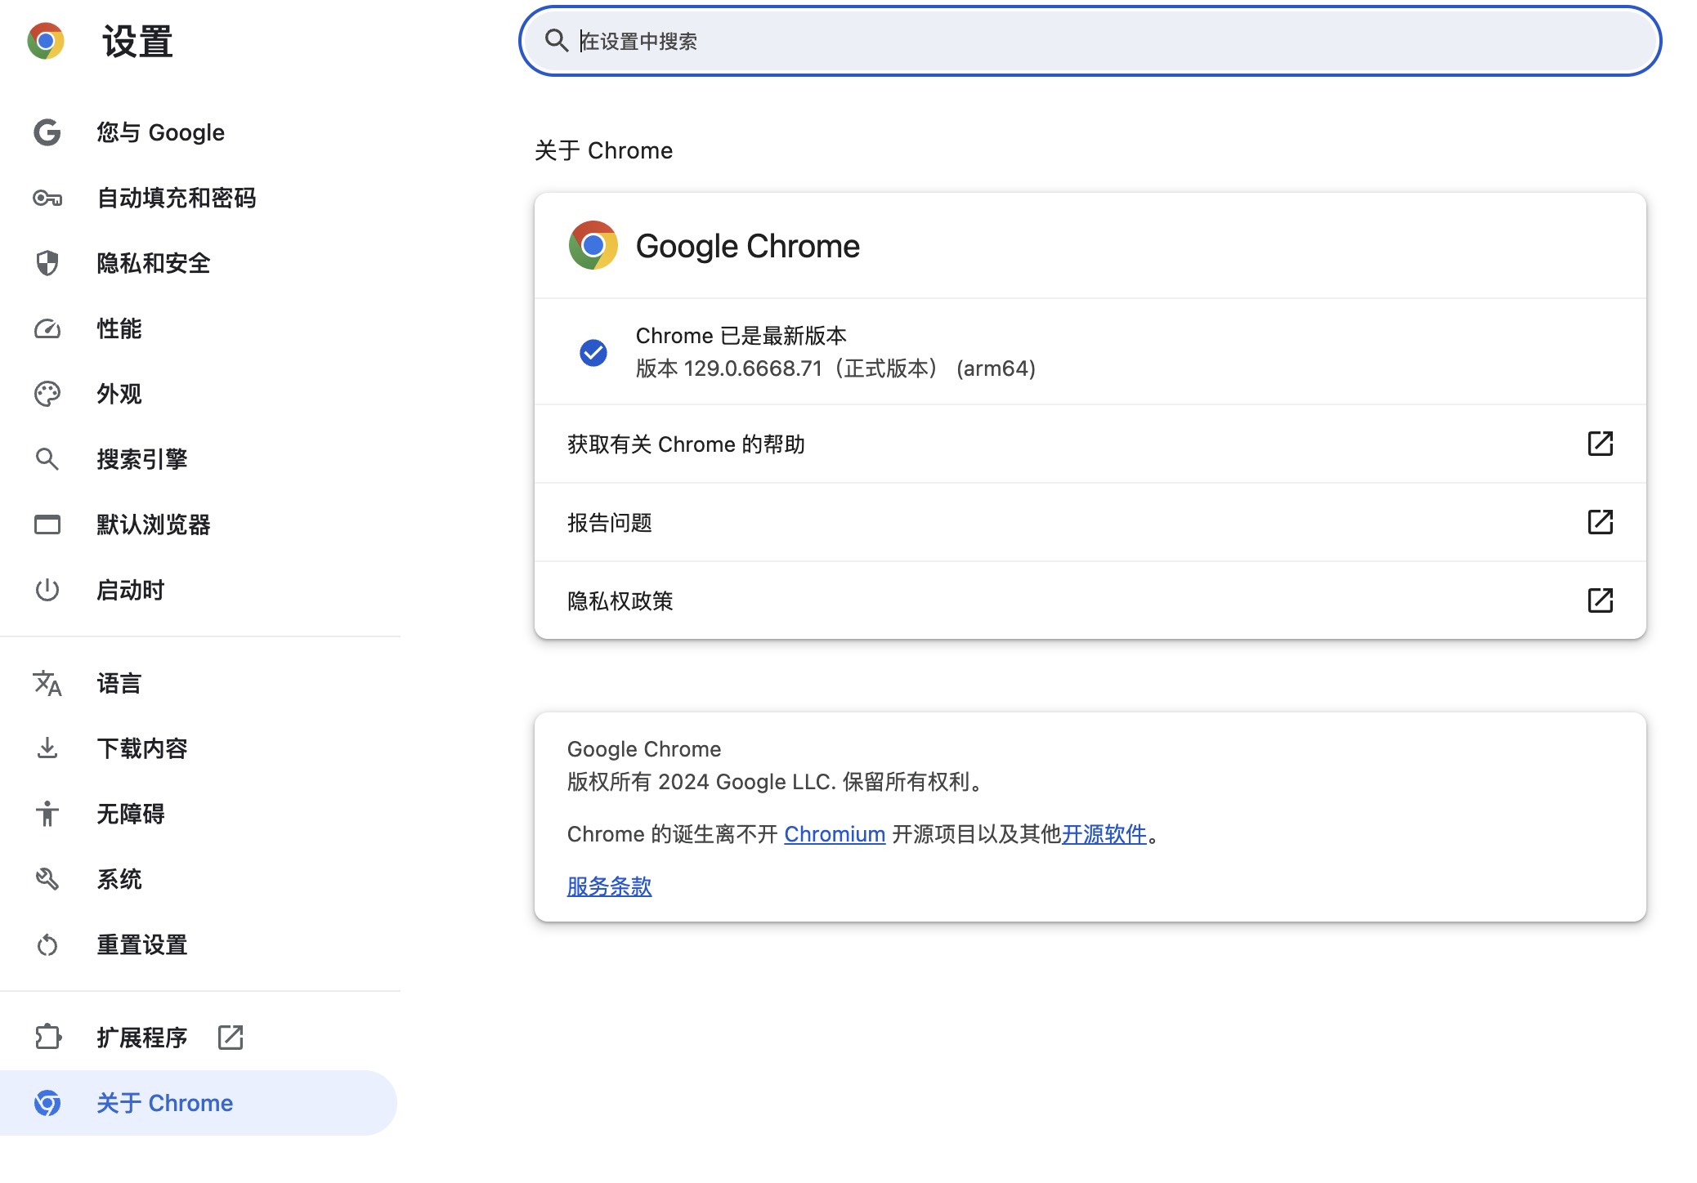Click the Google G icon in sidebar
Screen dimensions: 1697x1183
pyautogui.click(x=47, y=132)
